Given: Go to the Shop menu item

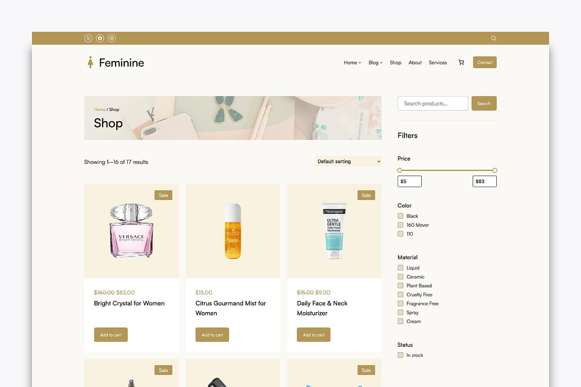Looking at the screenshot, I should (x=396, y=62).
